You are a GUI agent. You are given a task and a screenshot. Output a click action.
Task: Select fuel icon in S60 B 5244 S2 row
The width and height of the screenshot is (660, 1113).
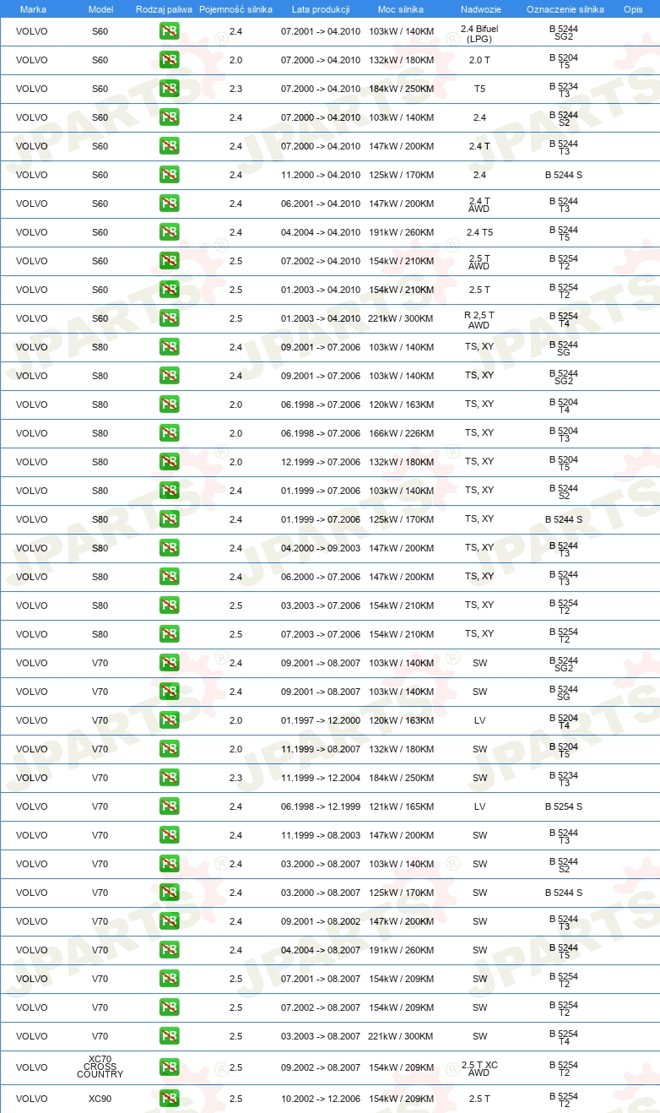pyautogui.click(x=169, y=118)
